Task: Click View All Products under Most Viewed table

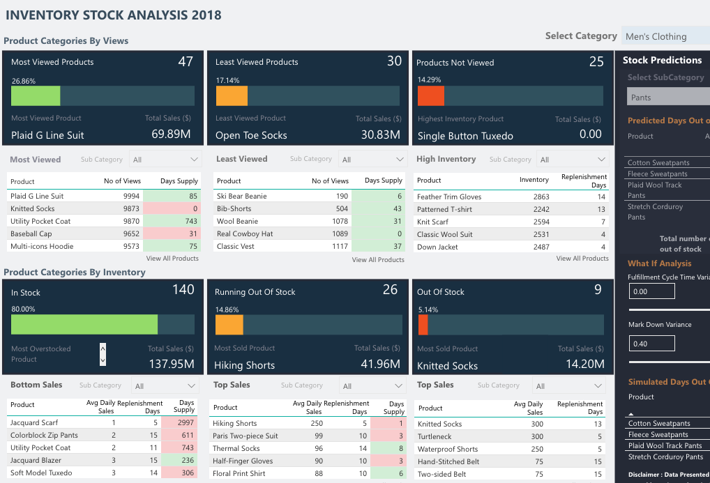Action: pyautogui.click(x=173, y=259)
